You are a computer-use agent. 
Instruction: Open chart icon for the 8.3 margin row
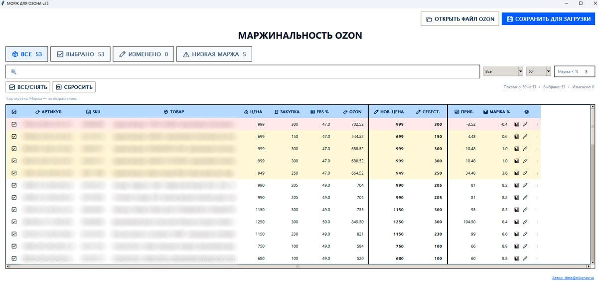[517, 210]
